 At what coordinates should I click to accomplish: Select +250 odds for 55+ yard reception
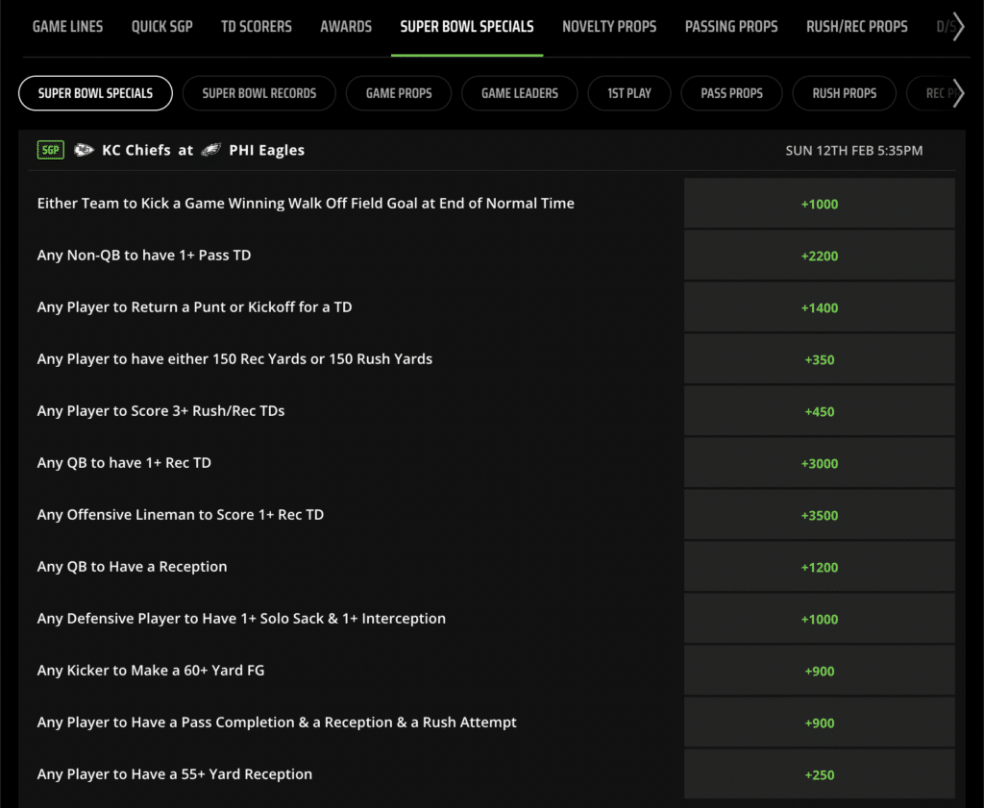tap(820, 774)
